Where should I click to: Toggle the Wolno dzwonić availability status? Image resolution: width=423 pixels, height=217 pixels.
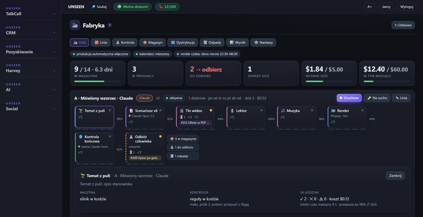click(x=132, y=7)
